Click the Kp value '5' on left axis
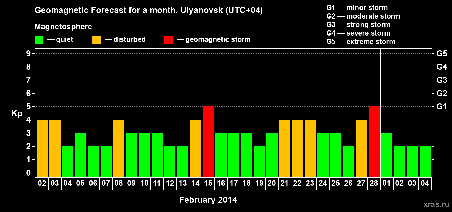452x212 pixels. 28,107
